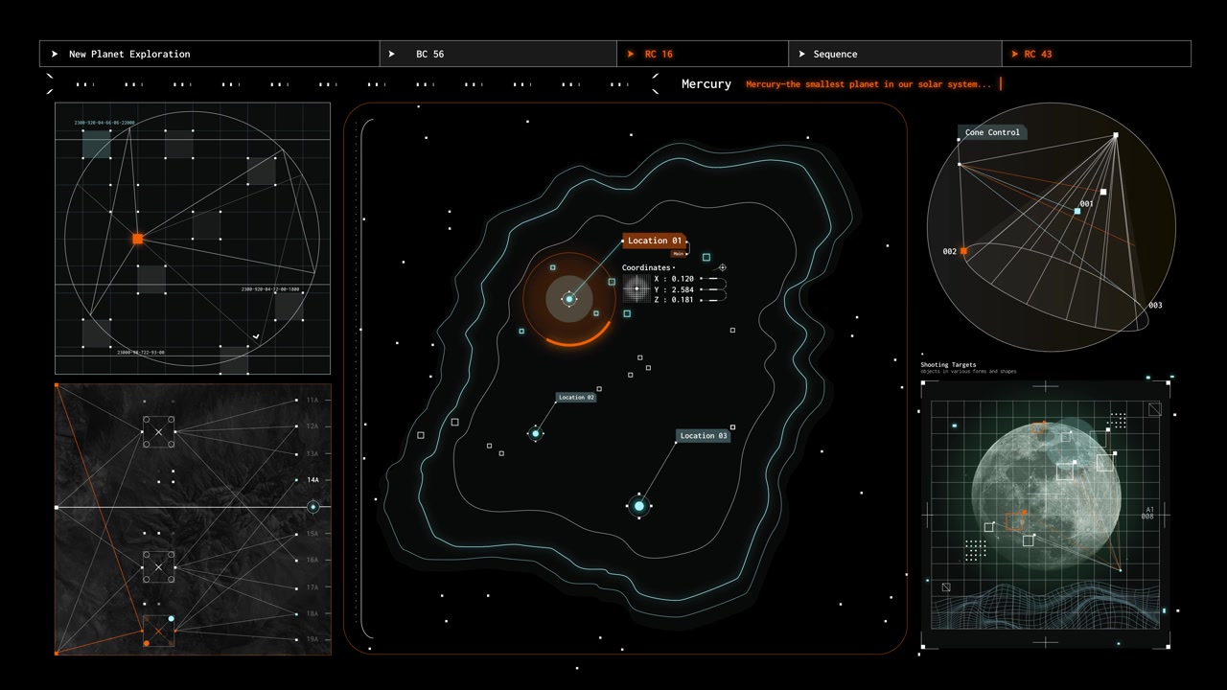Viewport: 1227px width, 690px height.
Task: Adjust the X coordinate slider
Action: coord(713,279)
